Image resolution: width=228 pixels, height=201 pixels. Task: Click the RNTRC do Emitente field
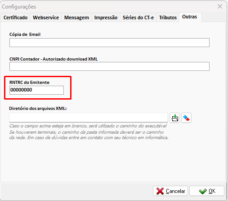[x=36, y=90]
